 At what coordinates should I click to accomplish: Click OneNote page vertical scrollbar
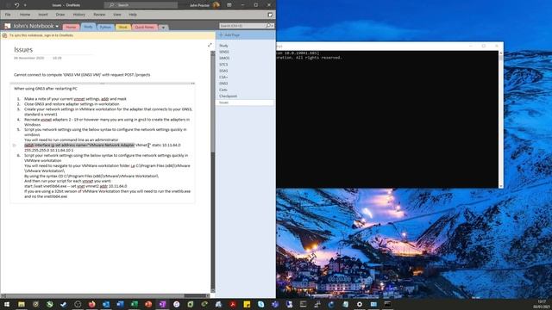tap(213, 171)
